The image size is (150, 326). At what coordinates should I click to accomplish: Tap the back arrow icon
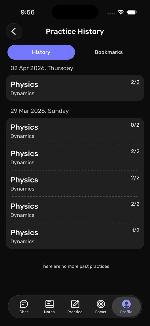tap(14, 31)
